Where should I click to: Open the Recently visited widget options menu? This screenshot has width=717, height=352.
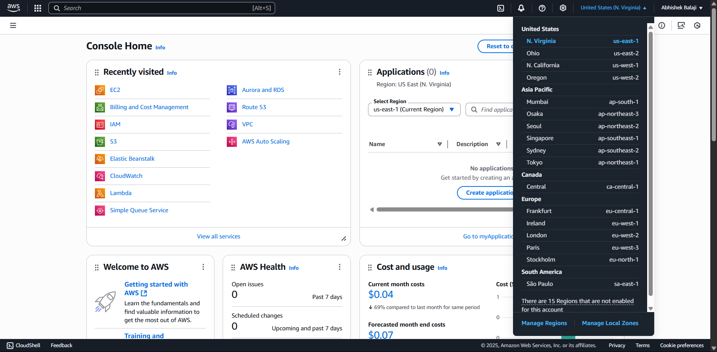click(x=340, y=72)
